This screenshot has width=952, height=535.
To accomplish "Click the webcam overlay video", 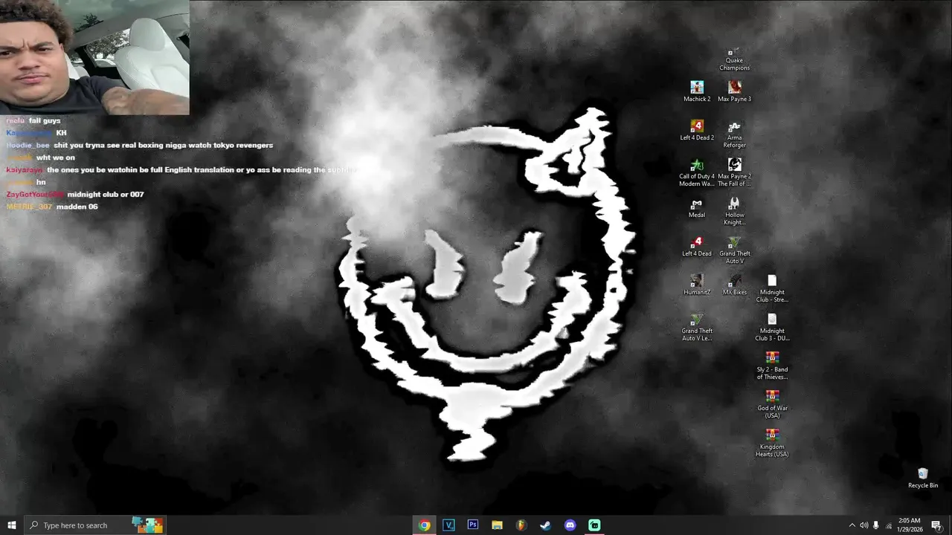I will tap(94, 57).
